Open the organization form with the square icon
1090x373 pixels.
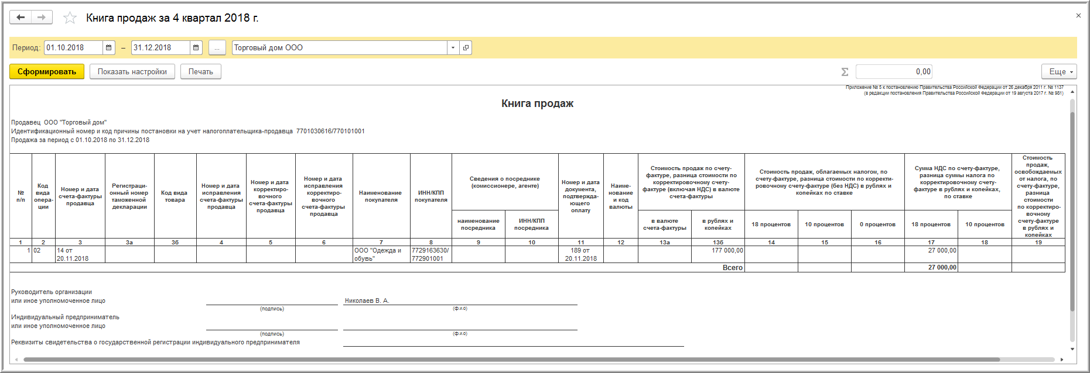pos(466,48)
